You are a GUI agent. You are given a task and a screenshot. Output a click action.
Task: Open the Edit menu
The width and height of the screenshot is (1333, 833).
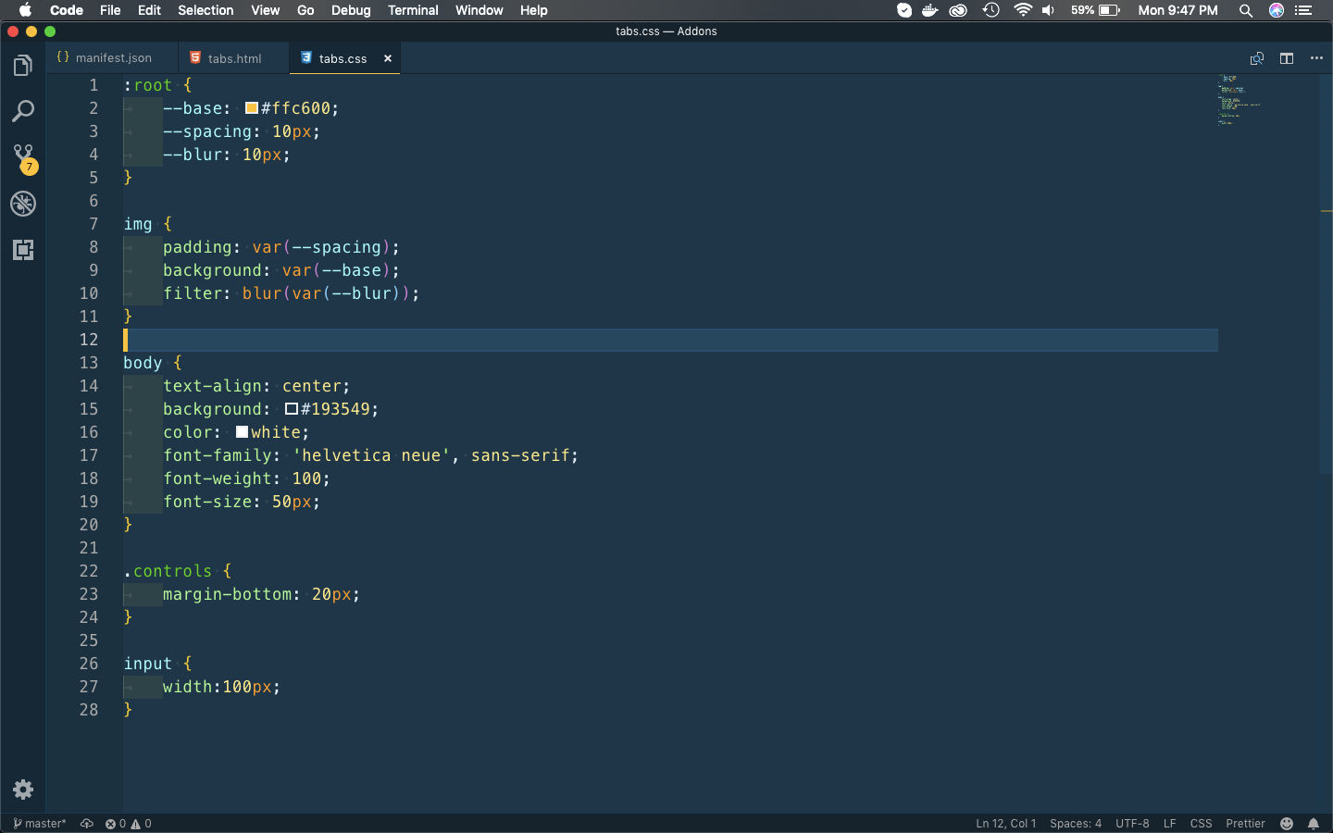click(x=149, y=10)
